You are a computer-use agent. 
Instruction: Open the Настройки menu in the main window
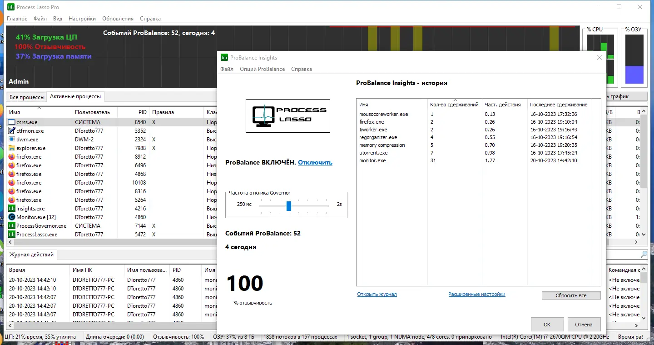(x=82, y=19)
